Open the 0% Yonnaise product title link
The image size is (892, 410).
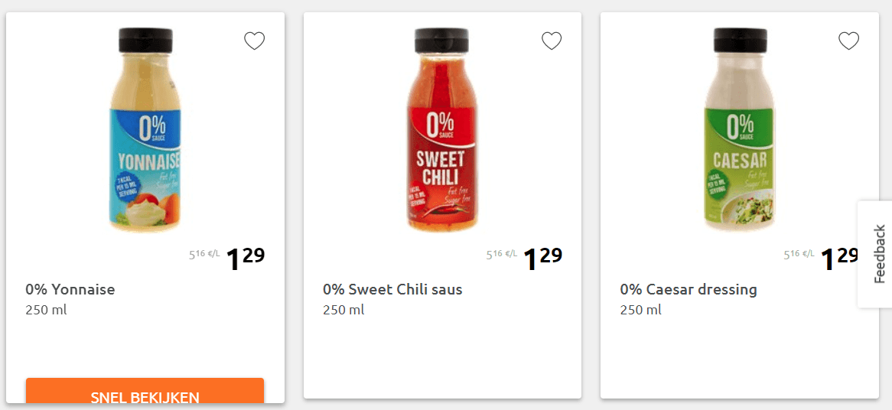[x=70, y=289]
